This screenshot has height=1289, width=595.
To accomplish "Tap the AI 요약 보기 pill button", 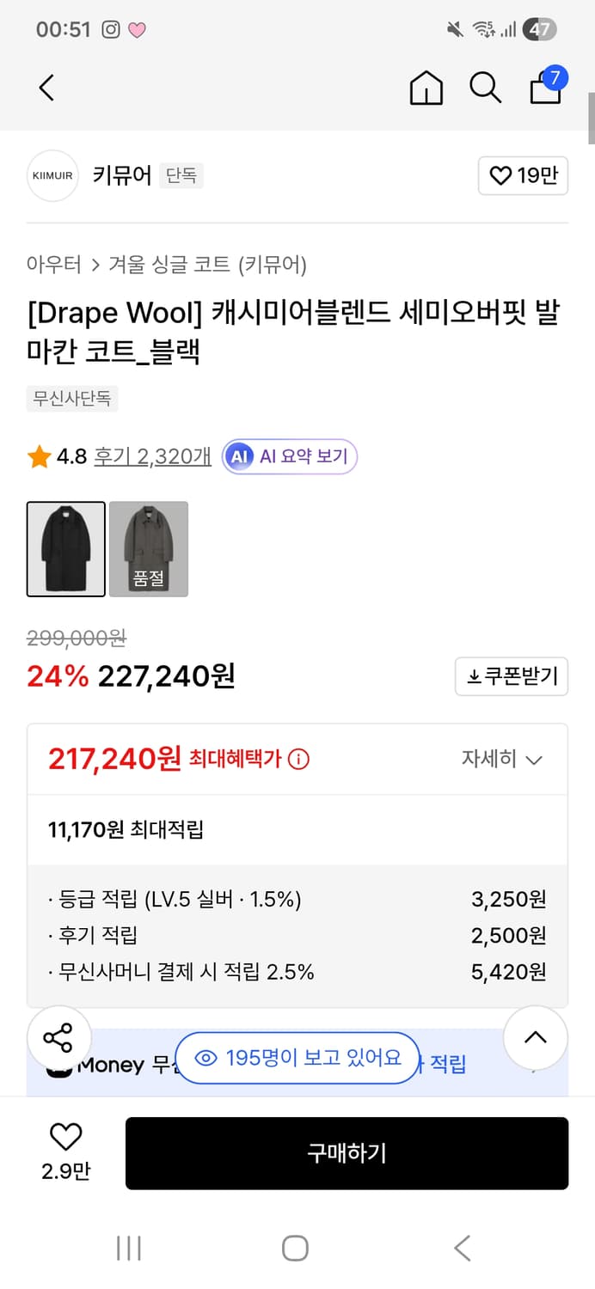I will [x=289, y=456].
